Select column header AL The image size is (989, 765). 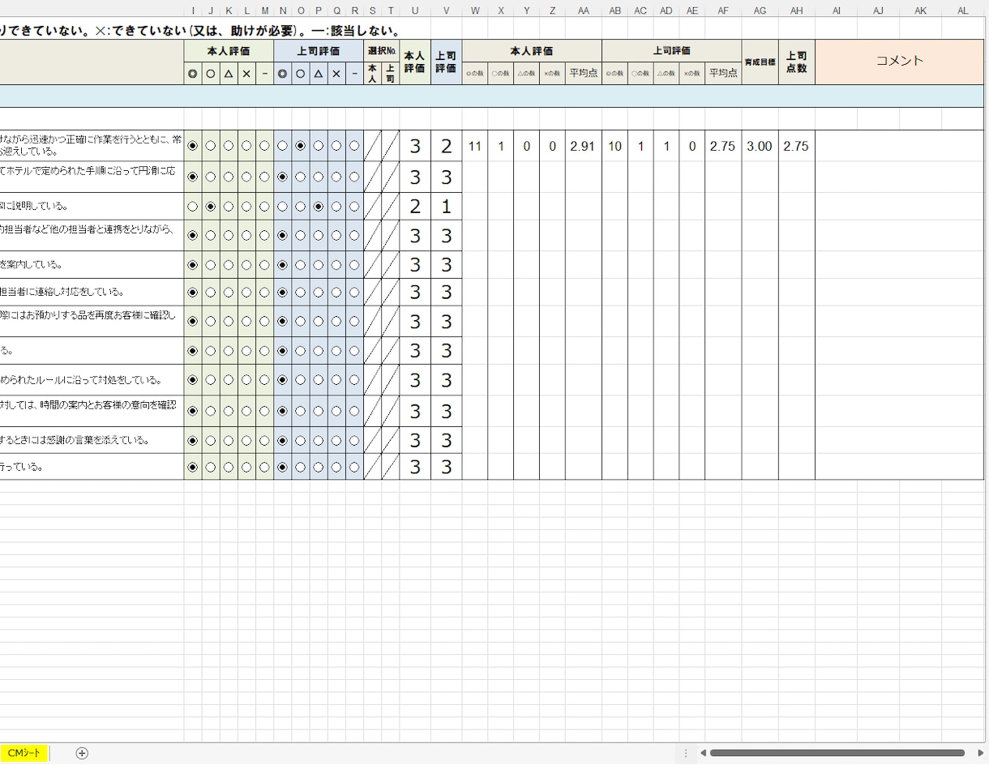point(963,11)
